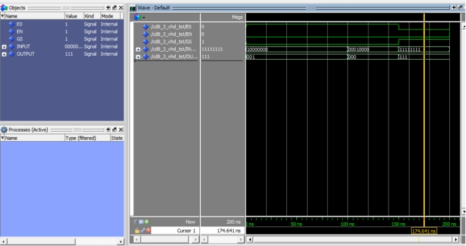Image resolution: width=466 pixels, height=246 pixels.
Task: Click the toggle leaf names icon in wave footer
Action: coord(136,222)
